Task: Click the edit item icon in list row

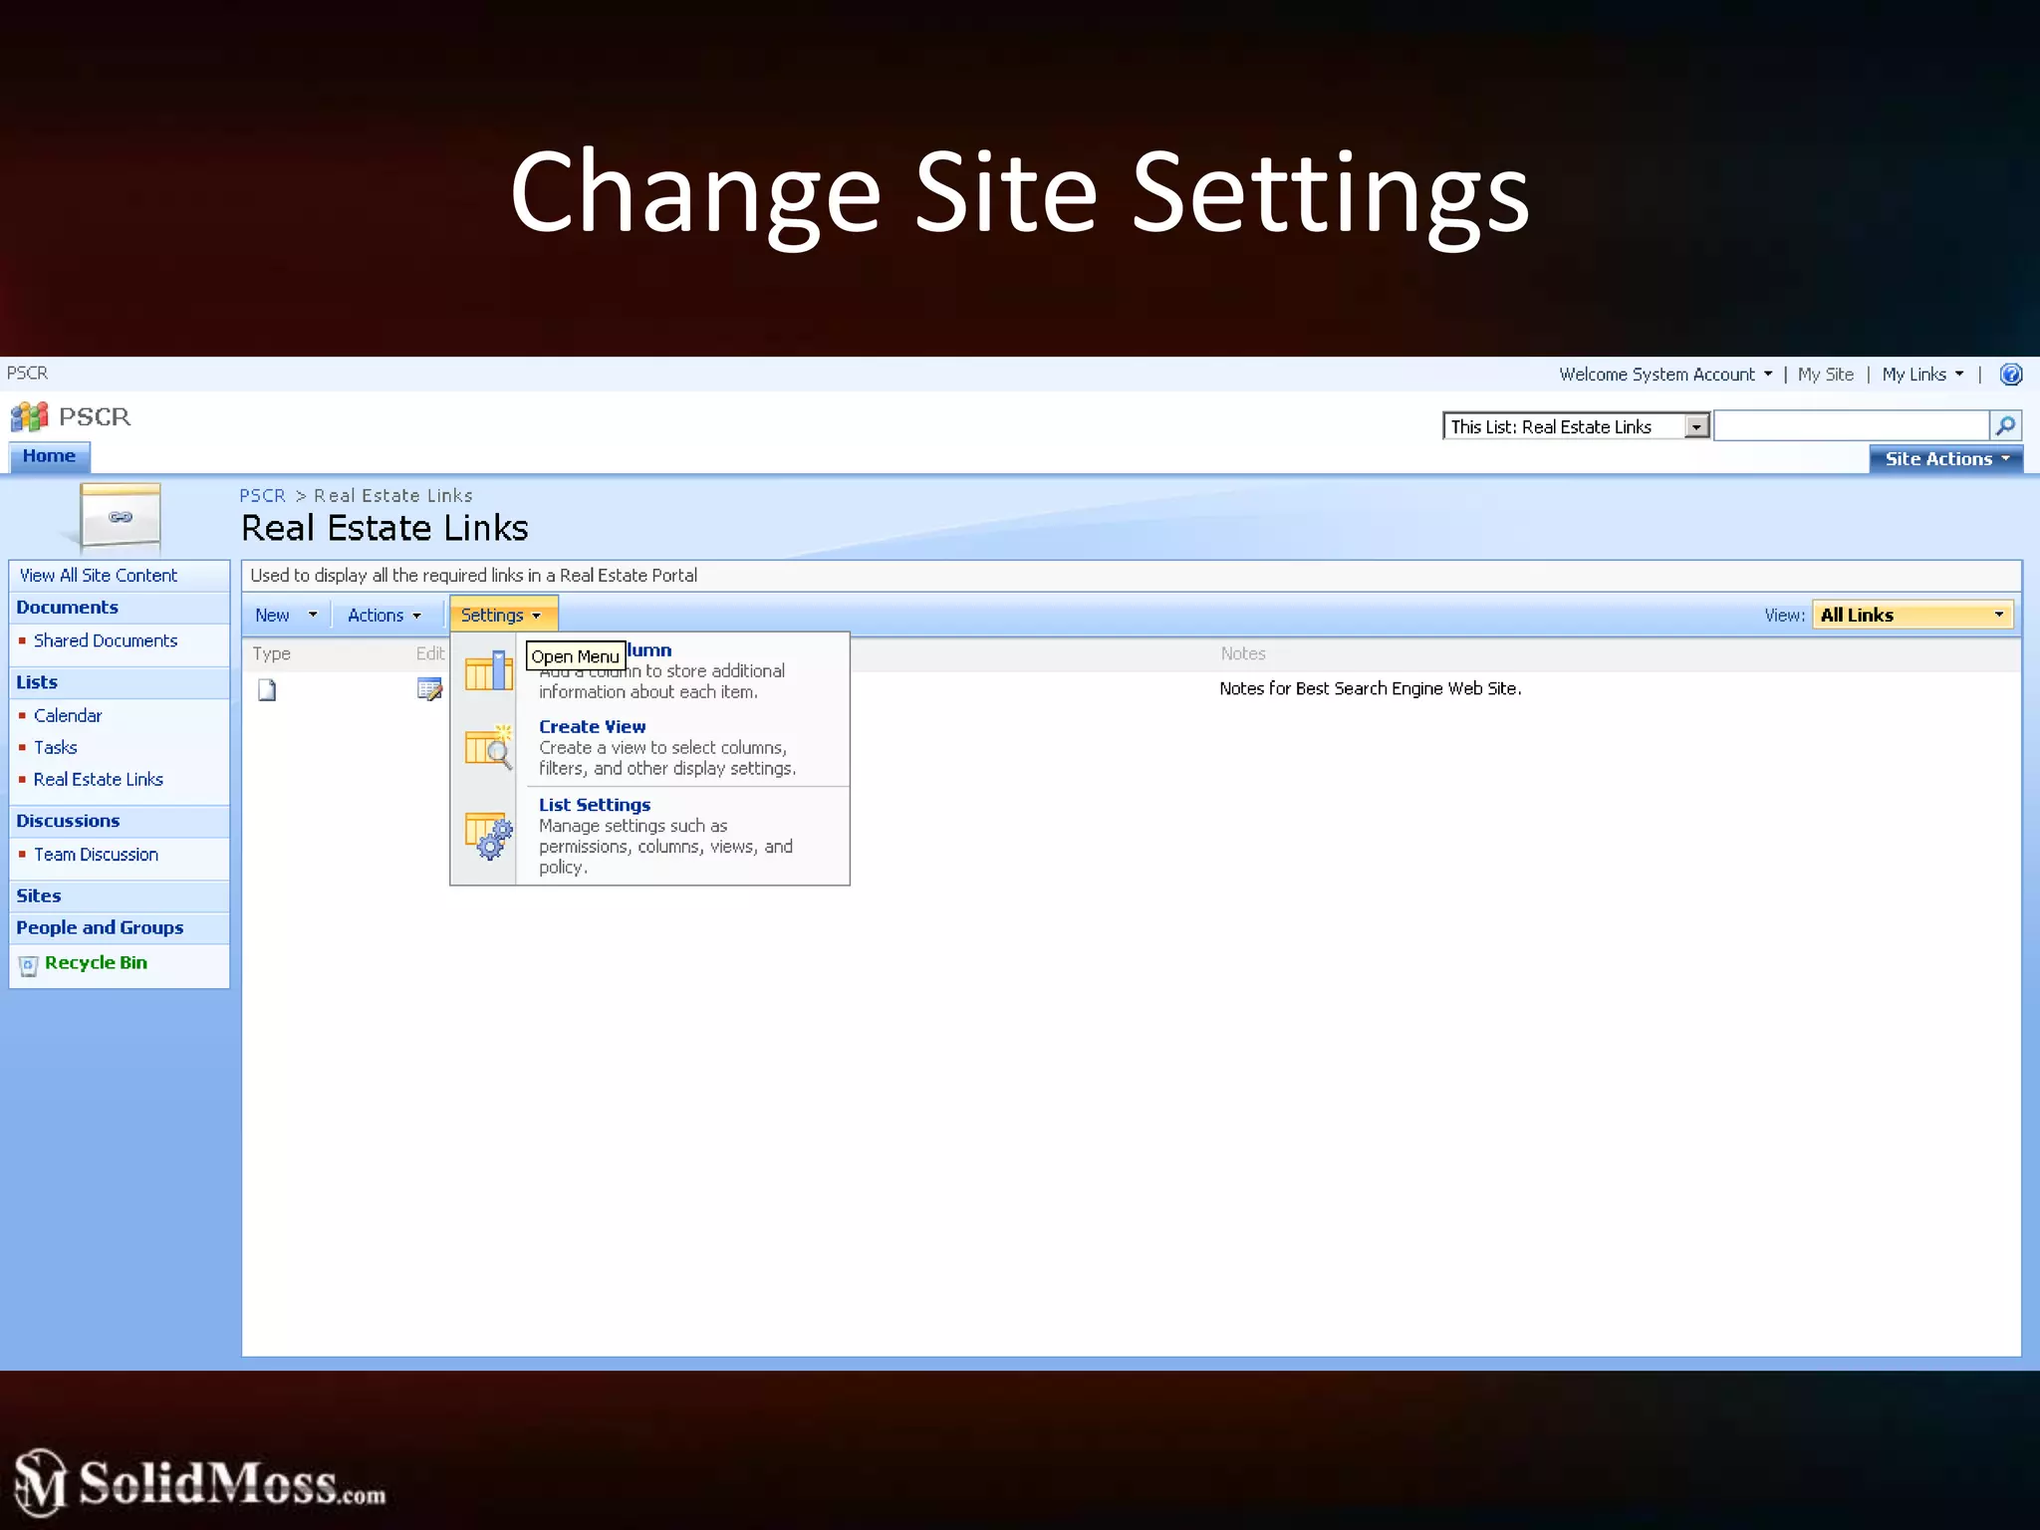Action: click(429, 689)
